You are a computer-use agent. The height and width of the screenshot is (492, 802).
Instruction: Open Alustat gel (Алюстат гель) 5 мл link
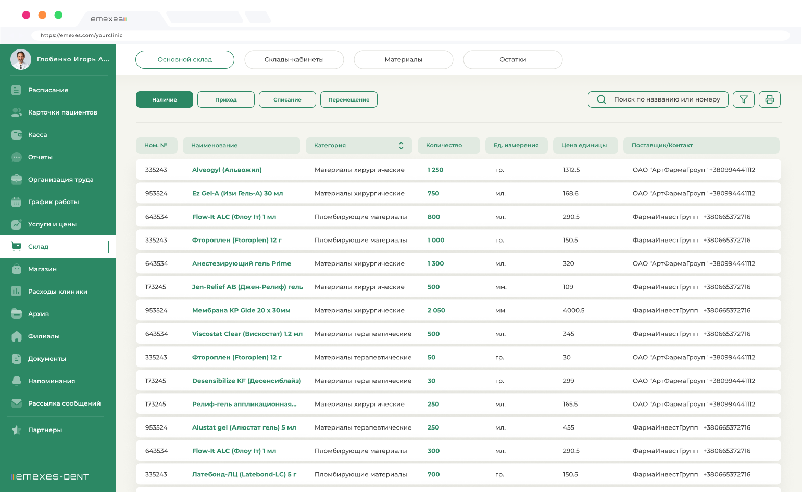[244, 427]
